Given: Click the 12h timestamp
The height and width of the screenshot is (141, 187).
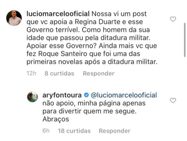Looking at the screenshot, I should tap(31, 73).
